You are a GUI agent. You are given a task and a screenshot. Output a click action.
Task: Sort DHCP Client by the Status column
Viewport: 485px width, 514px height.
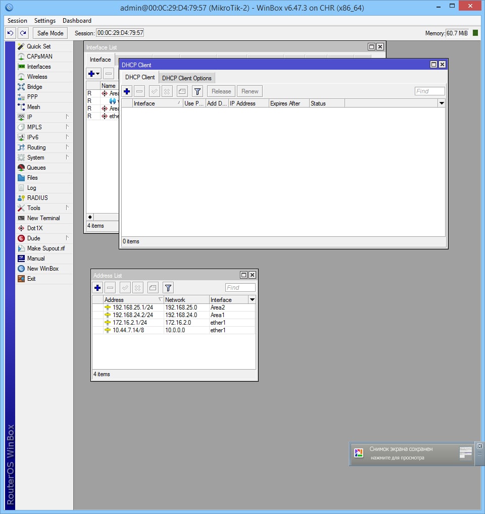click(x=327, y=104)
